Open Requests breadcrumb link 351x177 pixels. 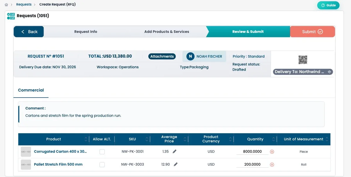coord(24,5)
